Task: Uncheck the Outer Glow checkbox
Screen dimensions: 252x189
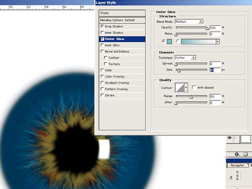Action: [x=102, y=39]
